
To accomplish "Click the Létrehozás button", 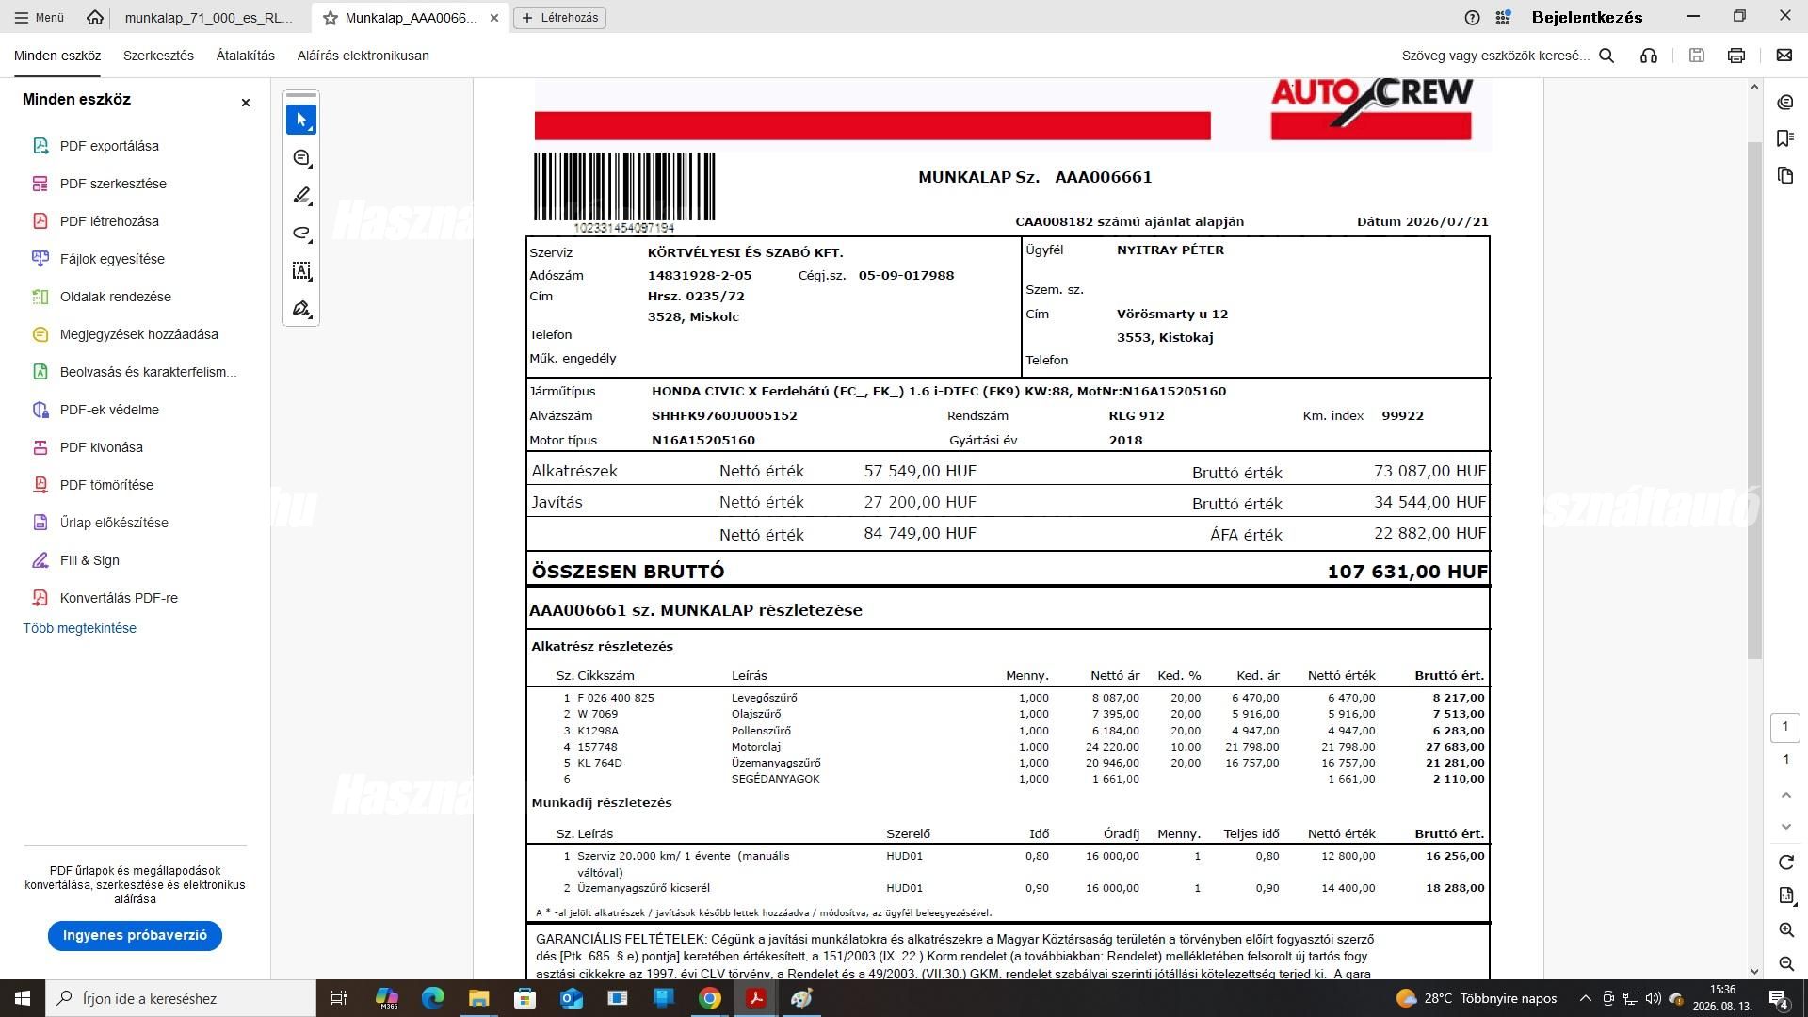I will point(559,17).
